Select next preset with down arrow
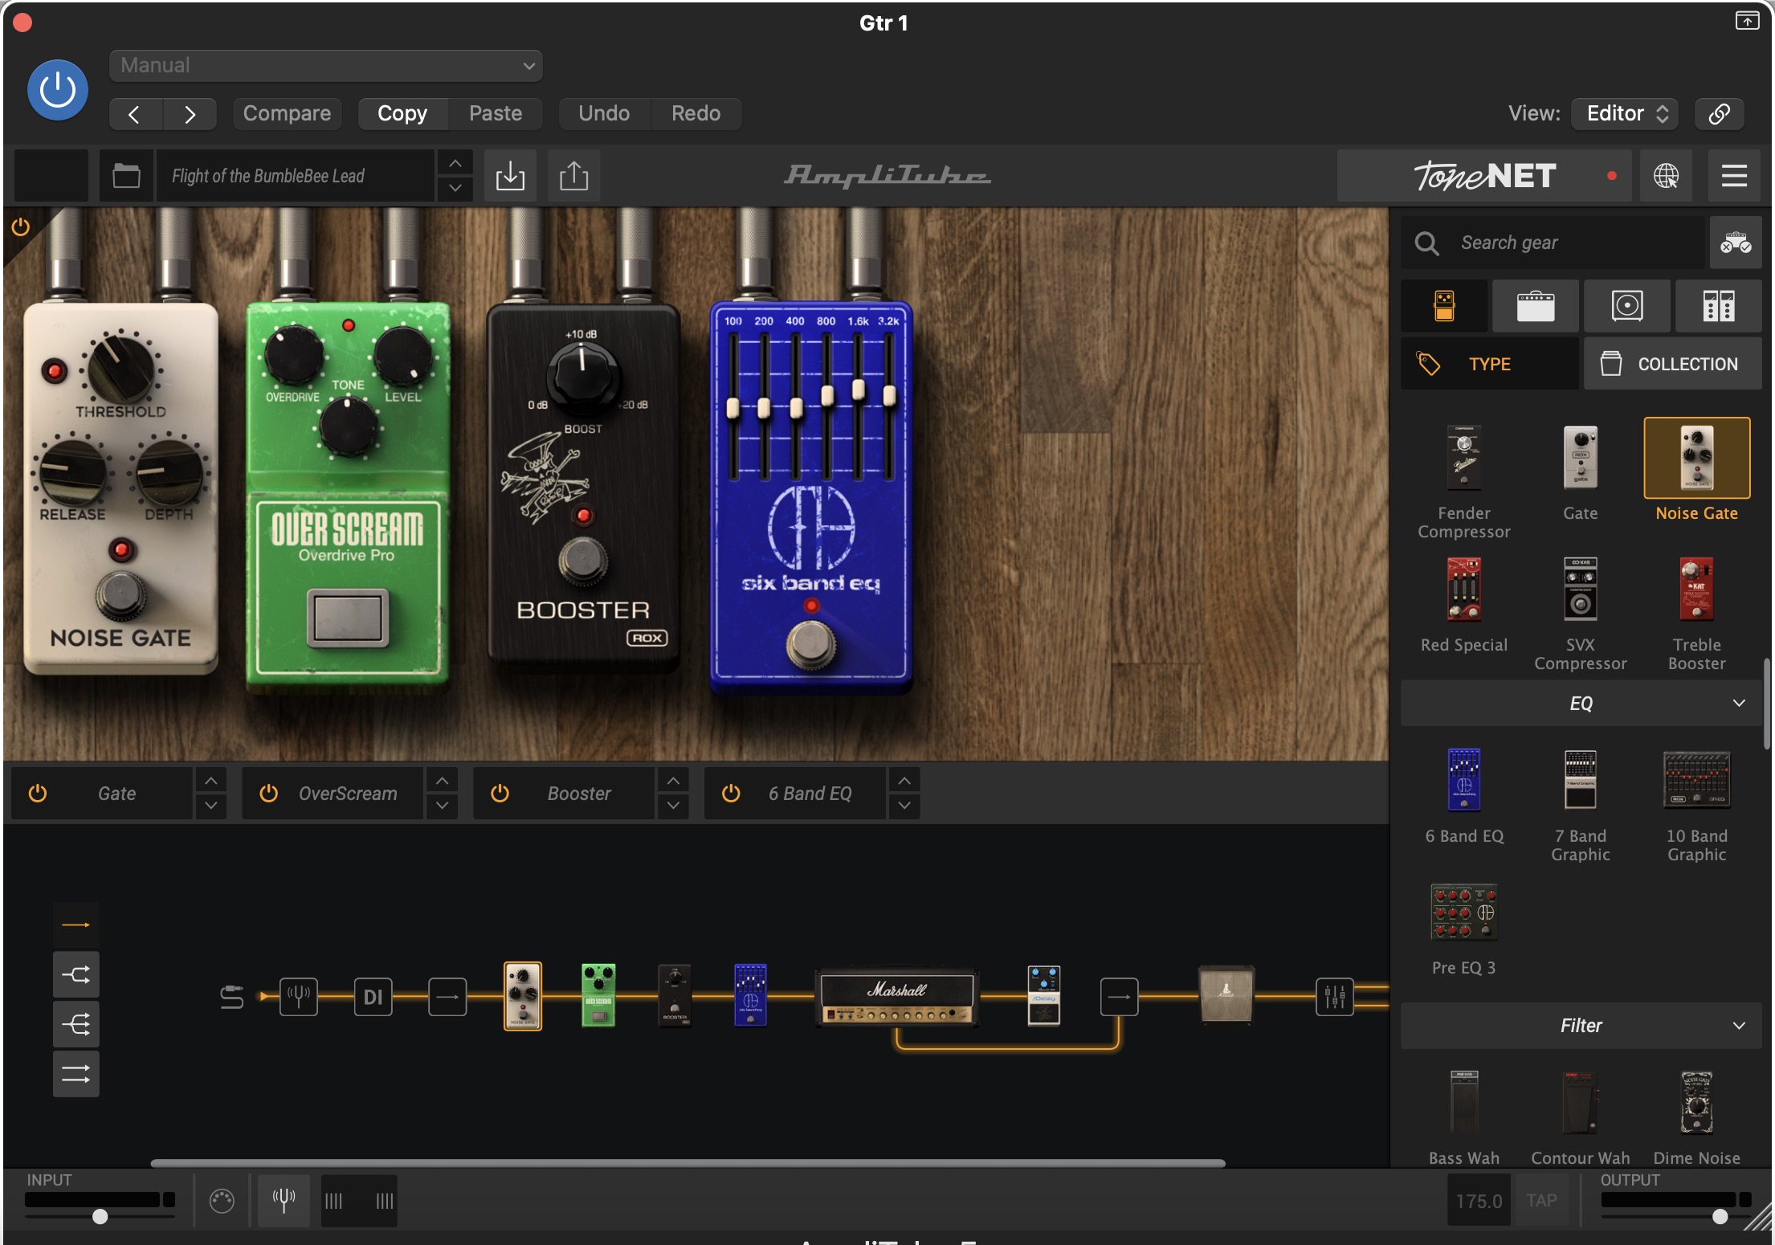The image size is (1775, 1245). coord(455,188)
